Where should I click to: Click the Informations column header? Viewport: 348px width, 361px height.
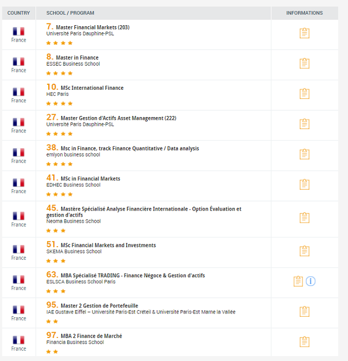click(304, 13)
